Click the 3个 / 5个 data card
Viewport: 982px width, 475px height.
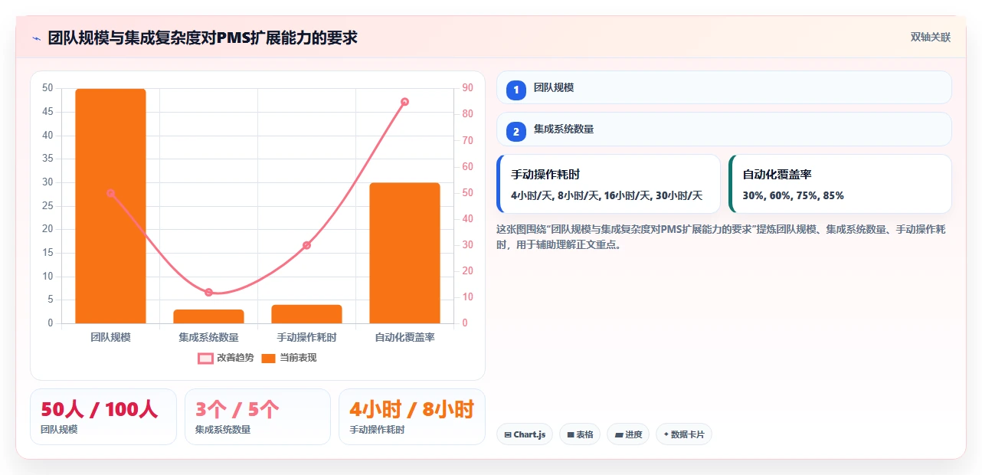257,417
